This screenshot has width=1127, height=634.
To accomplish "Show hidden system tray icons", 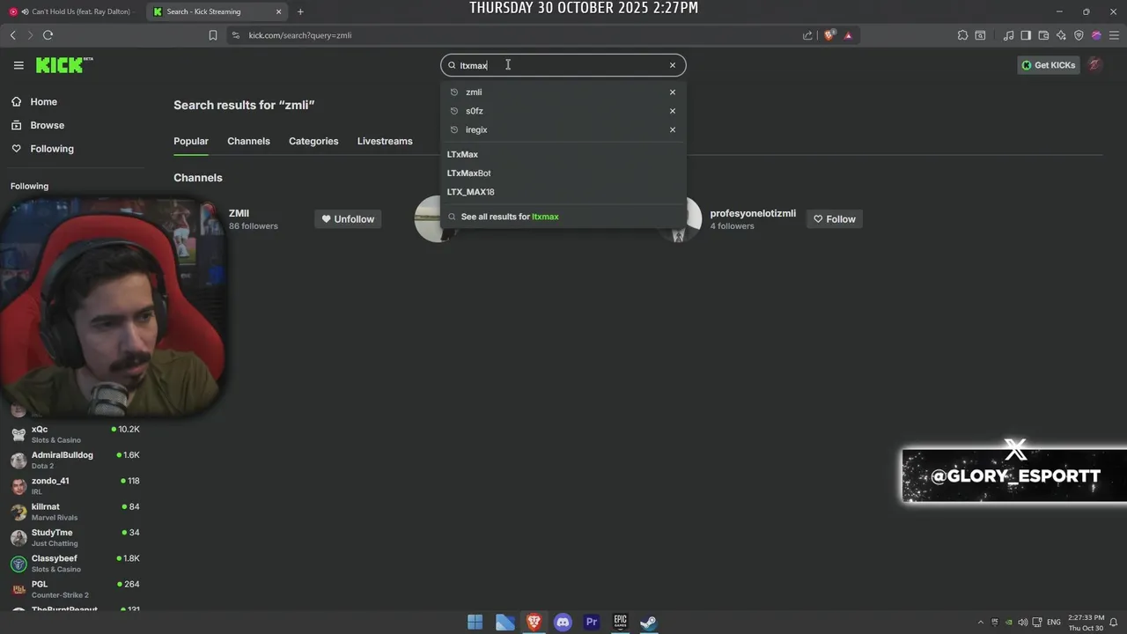I will [981, 623].
